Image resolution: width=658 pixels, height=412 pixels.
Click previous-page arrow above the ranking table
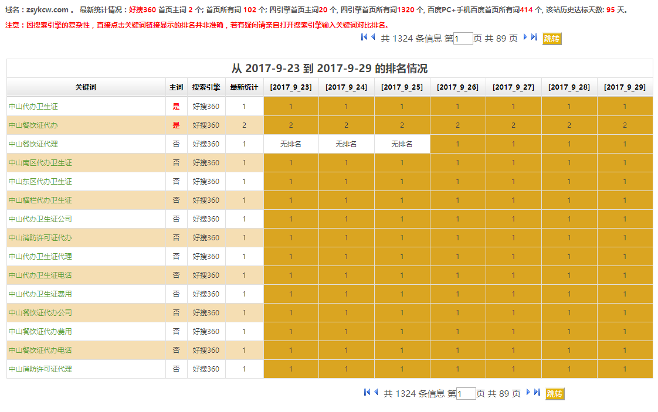373,38
